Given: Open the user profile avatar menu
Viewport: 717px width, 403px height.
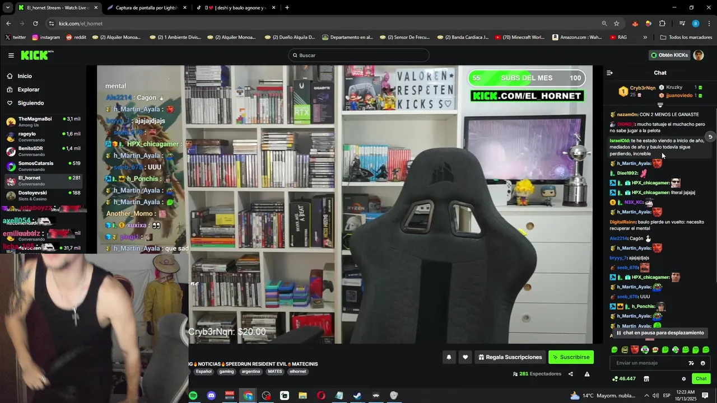Looking at the screenshot, I should coord(699,55).
